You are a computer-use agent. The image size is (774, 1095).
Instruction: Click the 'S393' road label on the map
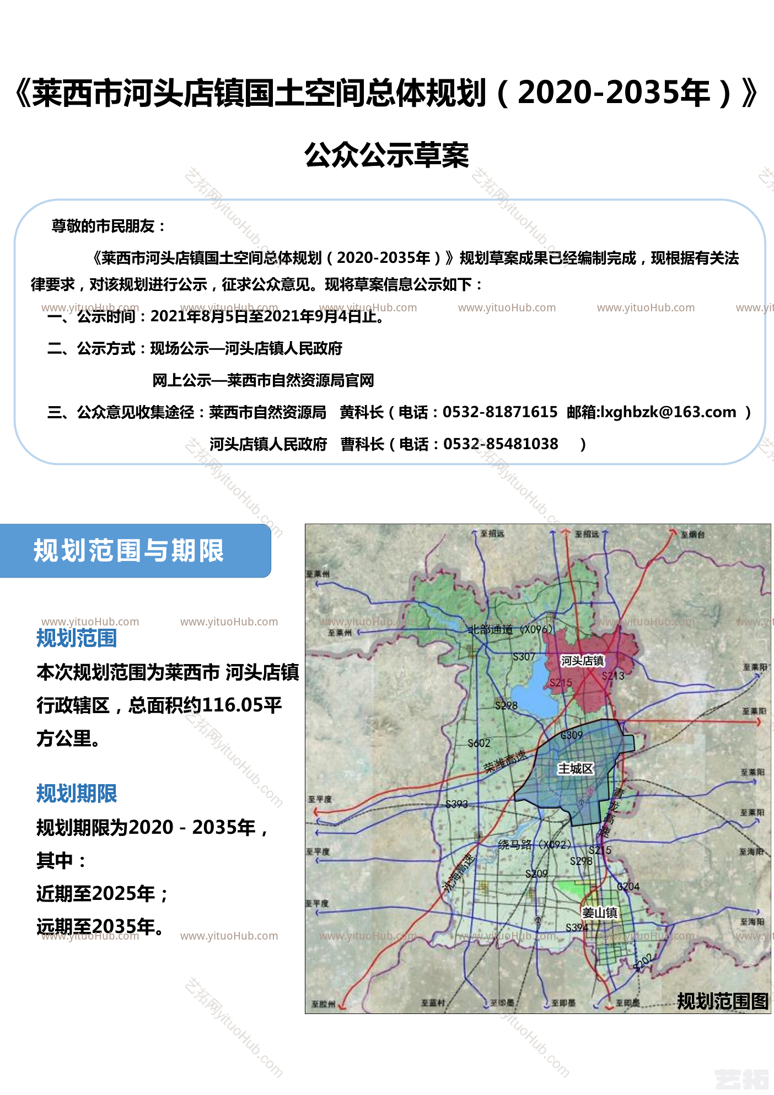[456, 804]
